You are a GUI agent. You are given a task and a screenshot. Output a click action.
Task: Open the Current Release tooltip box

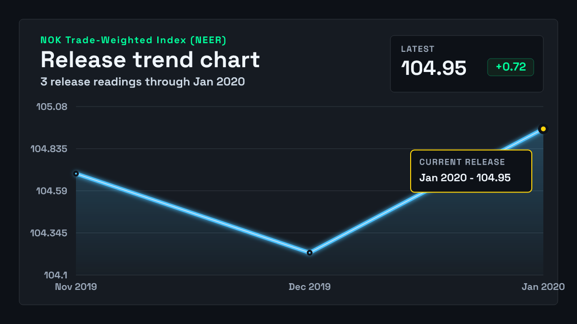pos(471,171)
